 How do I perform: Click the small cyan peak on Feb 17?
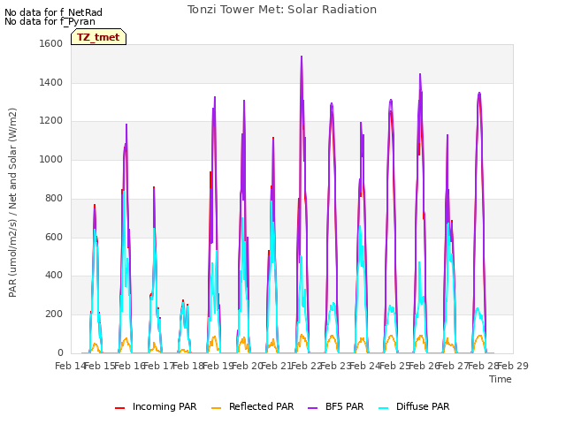pos(183,303)
